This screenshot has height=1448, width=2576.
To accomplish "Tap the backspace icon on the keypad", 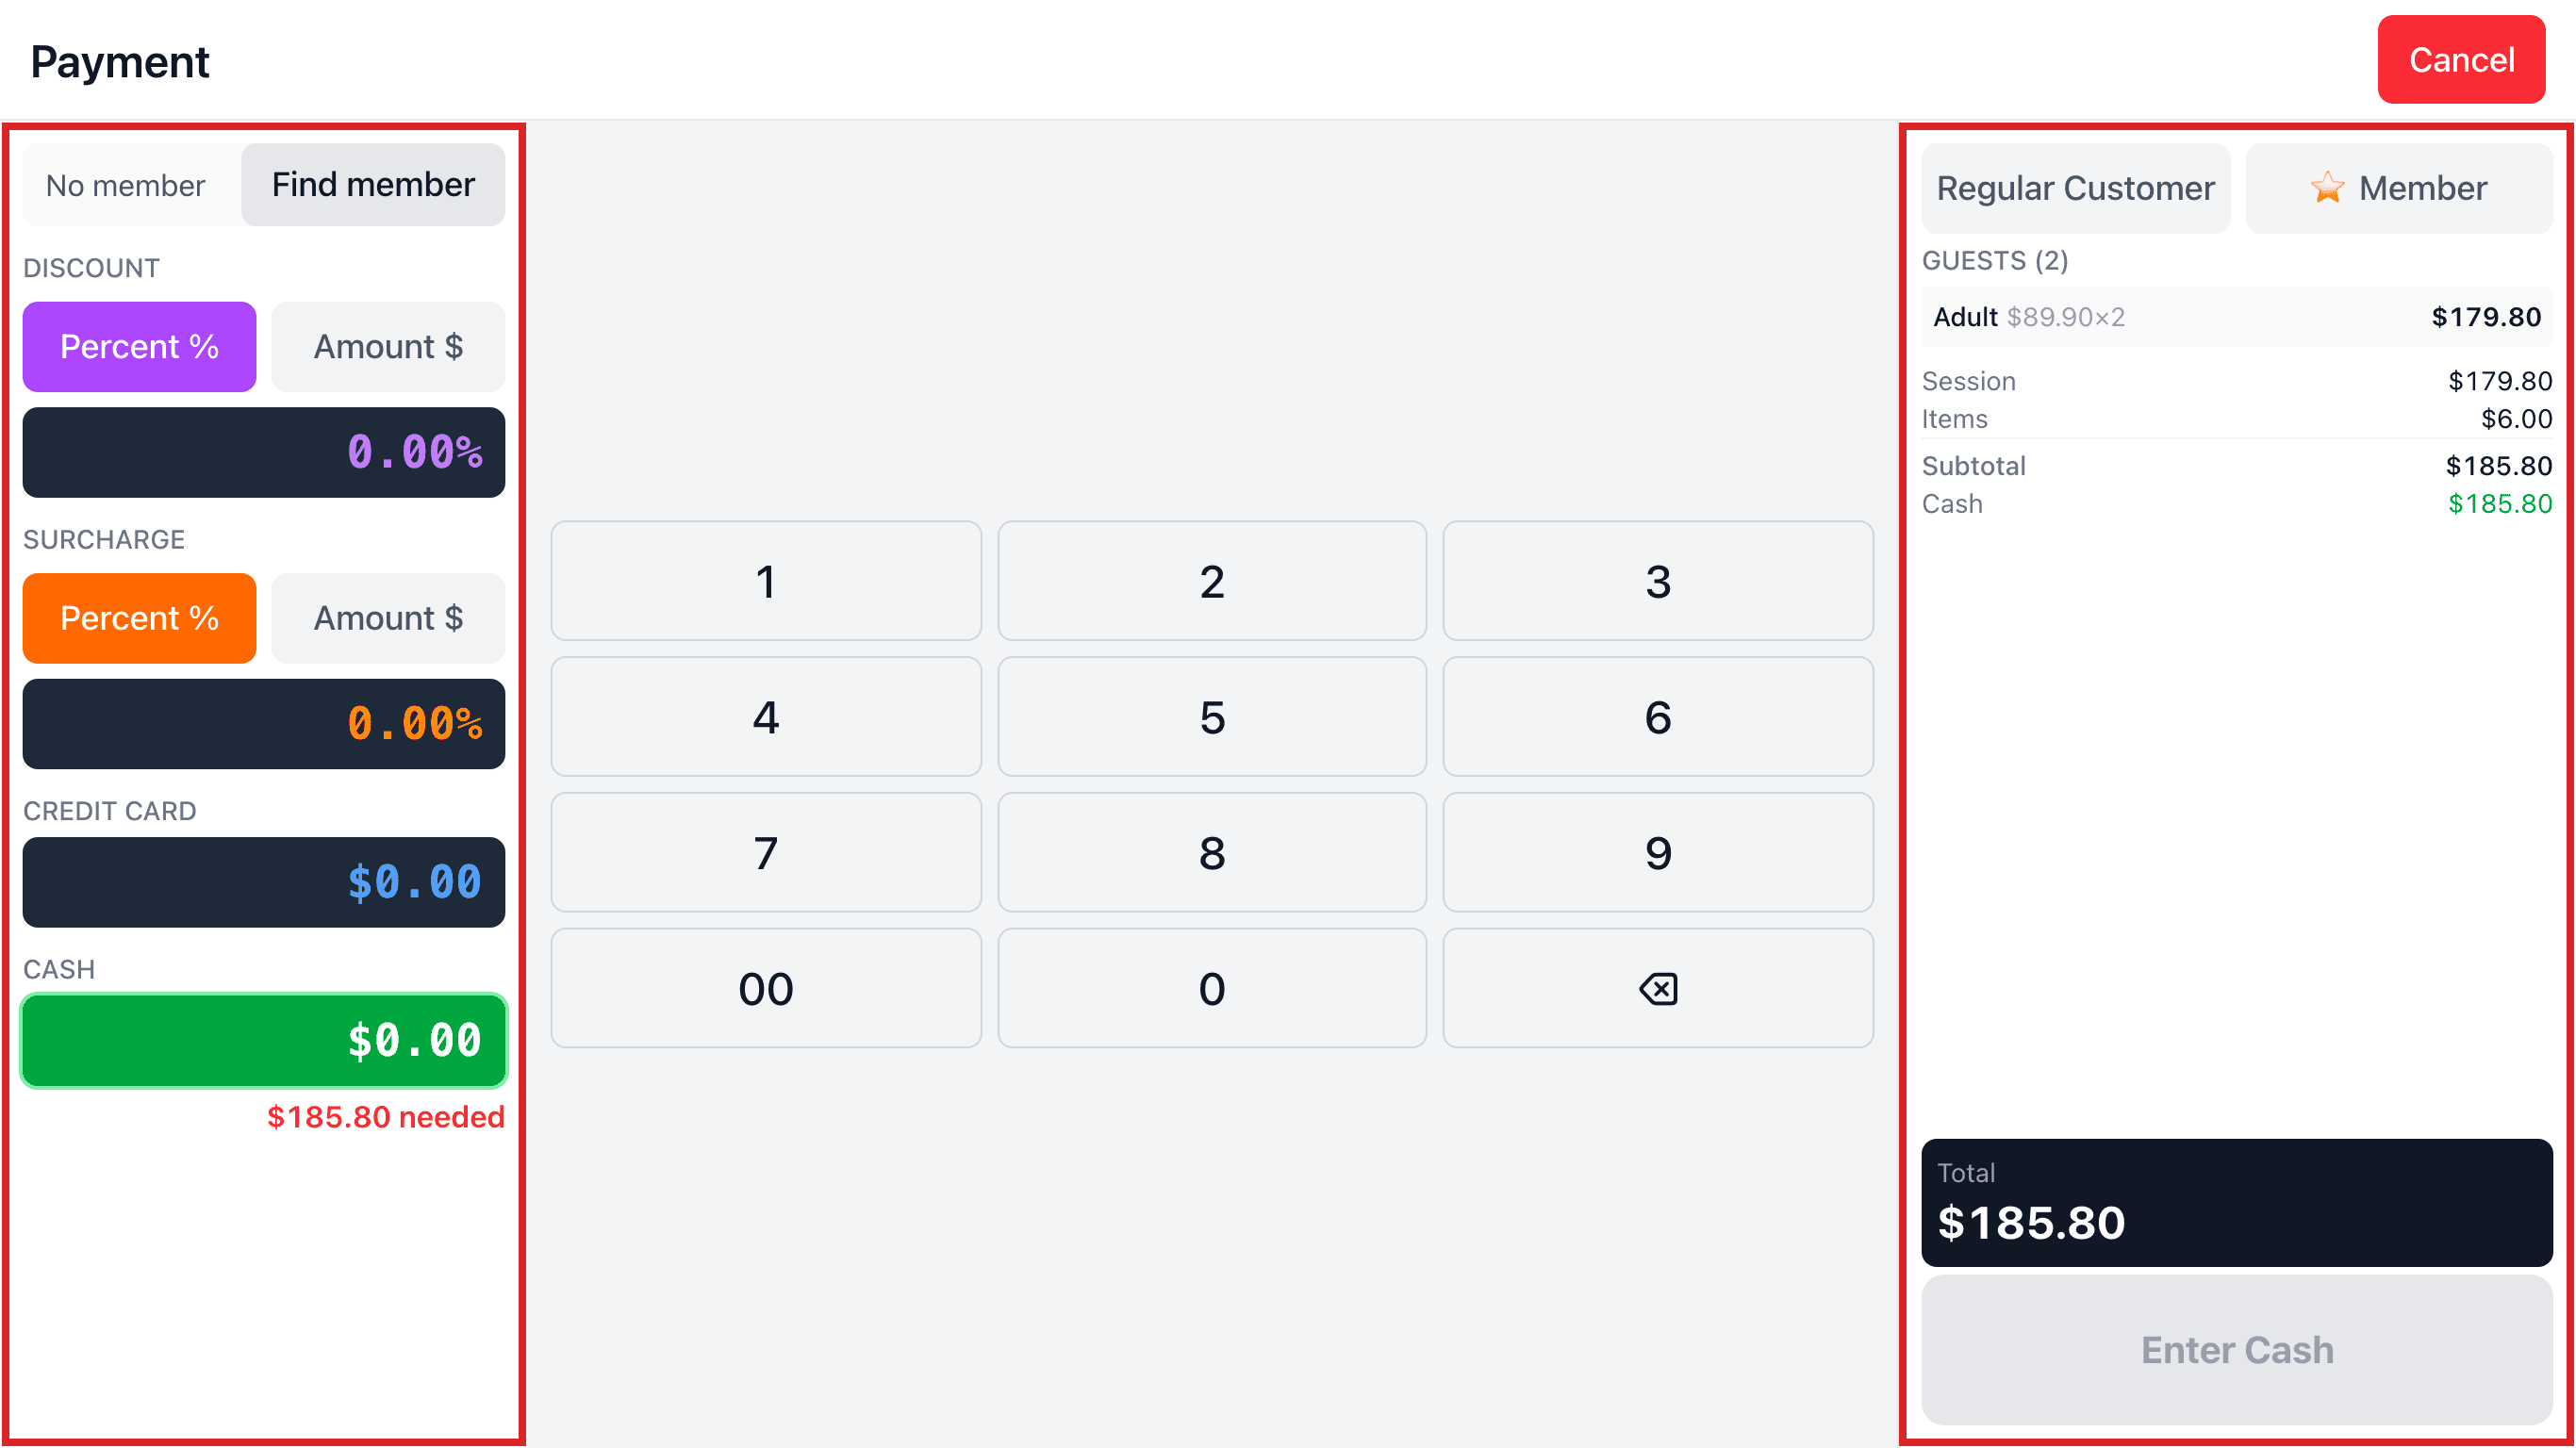I will coord(1657,988).
